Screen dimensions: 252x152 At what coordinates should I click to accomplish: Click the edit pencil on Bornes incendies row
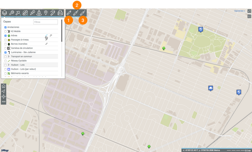click(46, 44)
